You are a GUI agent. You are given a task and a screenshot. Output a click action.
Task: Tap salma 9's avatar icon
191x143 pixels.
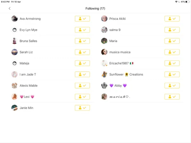pos(104,30)
